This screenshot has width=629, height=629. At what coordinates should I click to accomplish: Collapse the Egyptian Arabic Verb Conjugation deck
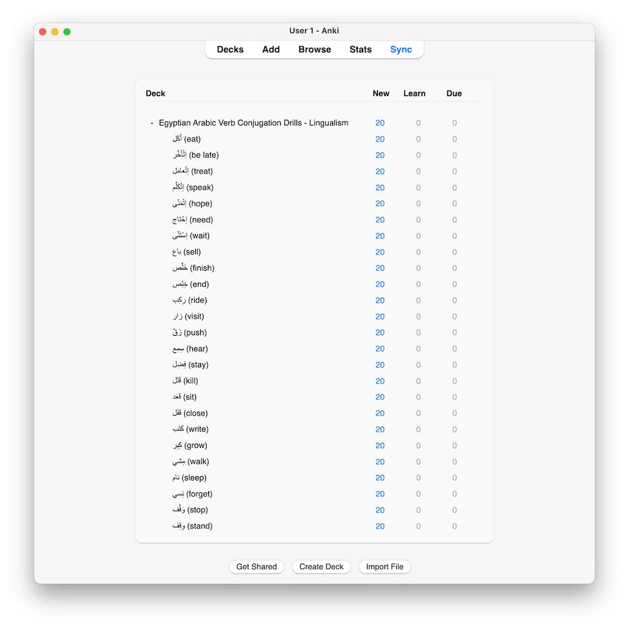(x=152, y=123)
